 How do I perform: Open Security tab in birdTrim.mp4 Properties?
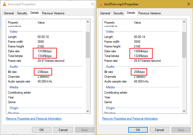[118, 13]
